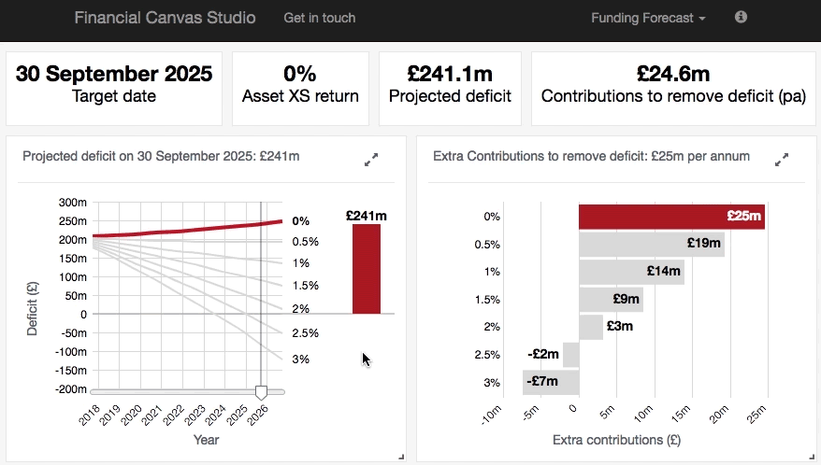Image resolution: width=821 pixels, height=465 pixels.
Task: Click the info circle icon in navbar
Action: coord(741,17)
